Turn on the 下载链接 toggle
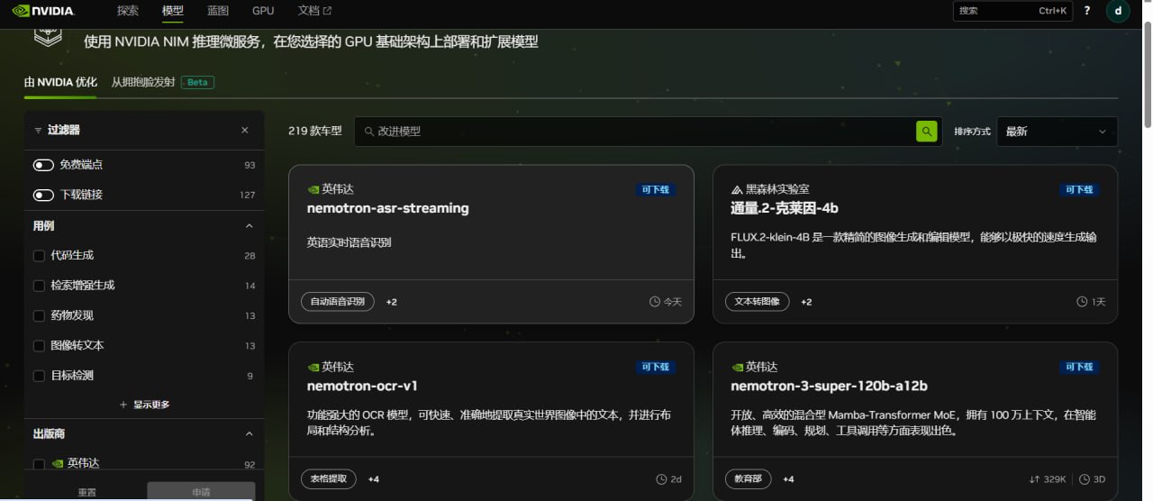This screenshot has width=1153, height=501. [43, 195]
